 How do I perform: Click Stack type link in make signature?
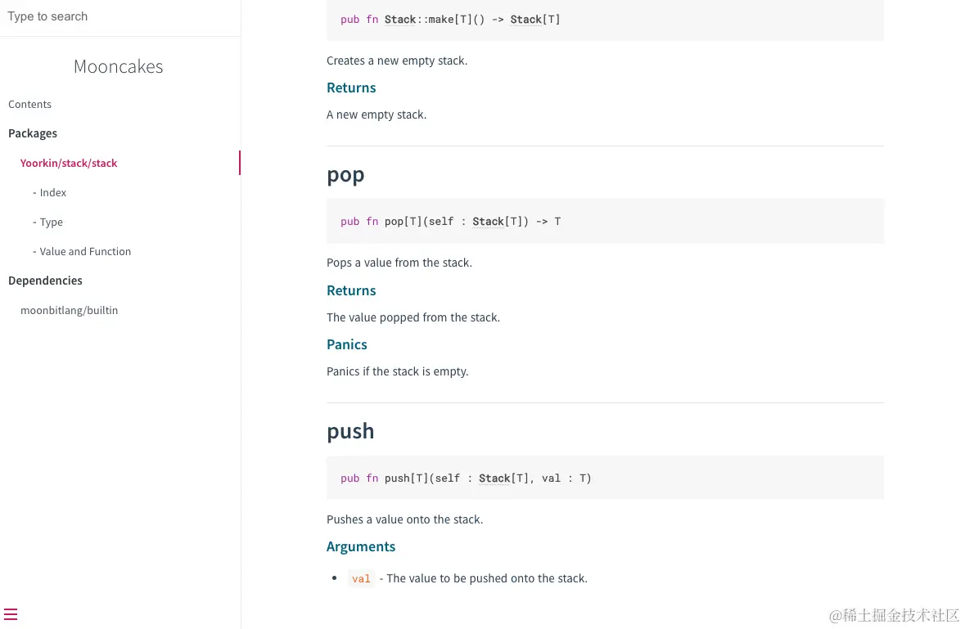(x=400, y=19)
